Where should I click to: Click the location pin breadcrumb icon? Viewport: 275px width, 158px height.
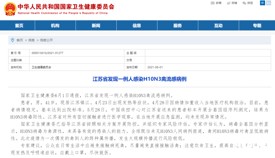click(x=12, y=40)
